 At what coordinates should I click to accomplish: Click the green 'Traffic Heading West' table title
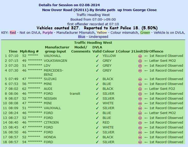click(x=93, y=43)
